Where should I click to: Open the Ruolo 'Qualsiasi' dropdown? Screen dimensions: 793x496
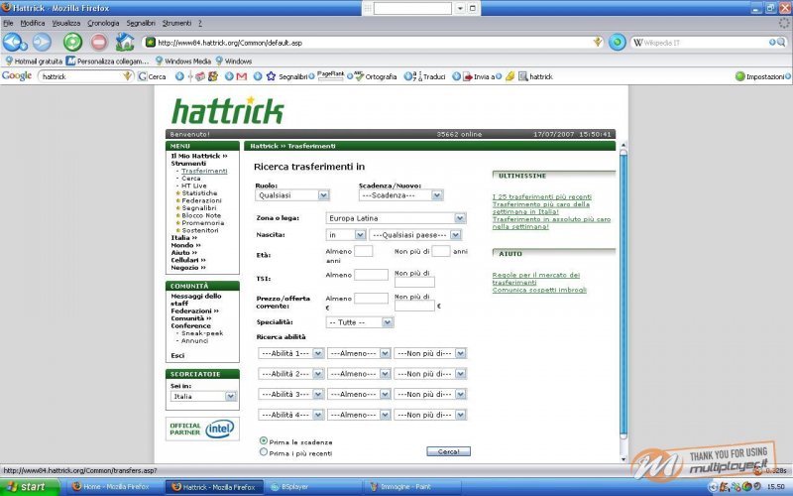point(291,195)
